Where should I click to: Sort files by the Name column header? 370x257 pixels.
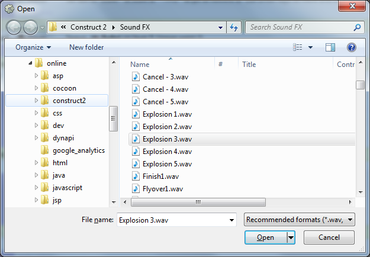[140, 65]
